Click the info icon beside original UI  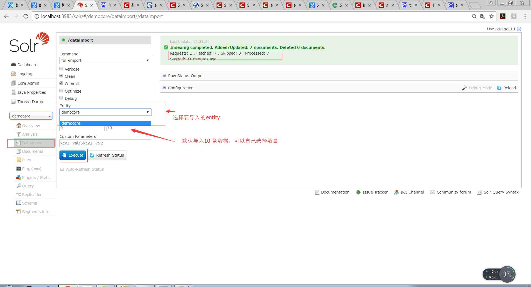pyautogui.click(x=519, y=29)
